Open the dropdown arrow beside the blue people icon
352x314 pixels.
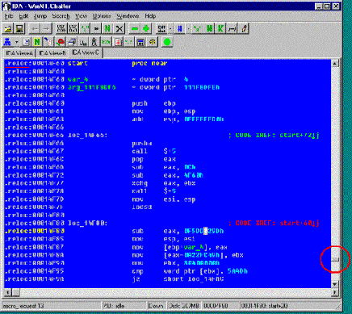(17, 42)
